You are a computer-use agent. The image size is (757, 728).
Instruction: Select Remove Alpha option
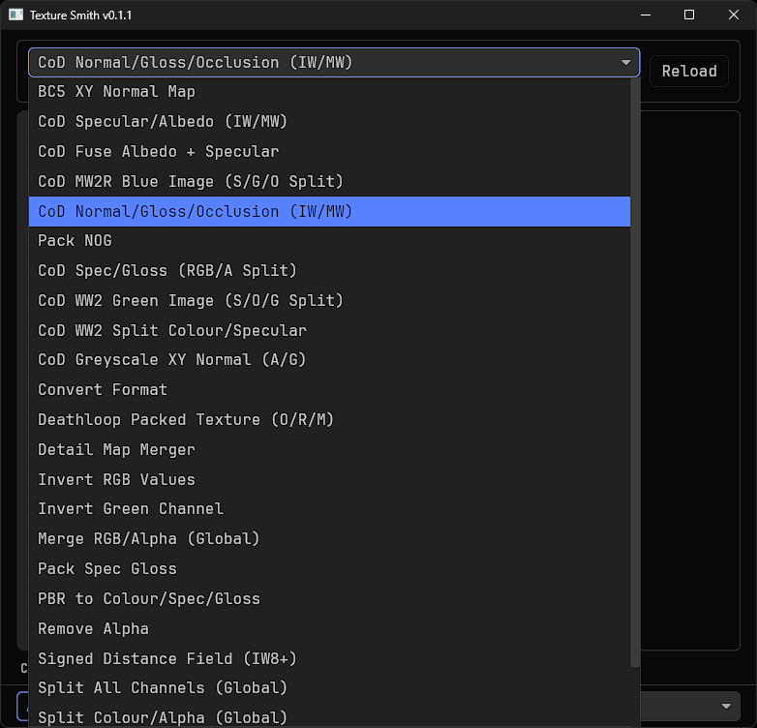[x=330, y=629]
